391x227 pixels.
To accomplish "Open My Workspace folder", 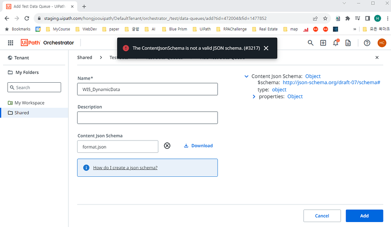I will coord(29,103).
